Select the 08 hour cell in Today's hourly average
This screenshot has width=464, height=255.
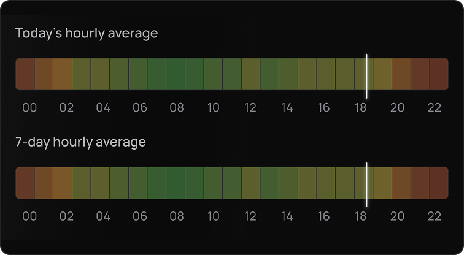(176, 74)
